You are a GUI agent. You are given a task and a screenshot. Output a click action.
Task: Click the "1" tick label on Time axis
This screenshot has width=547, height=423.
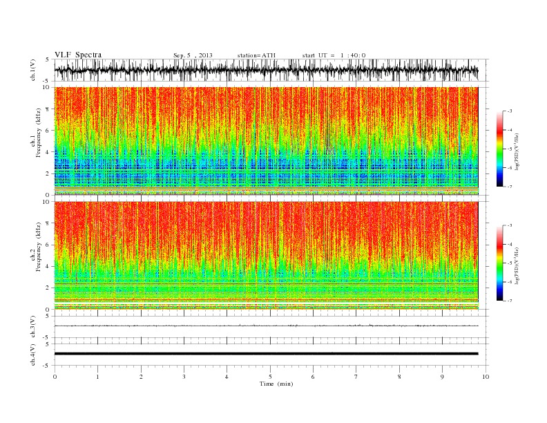click(x=98, y=377)
